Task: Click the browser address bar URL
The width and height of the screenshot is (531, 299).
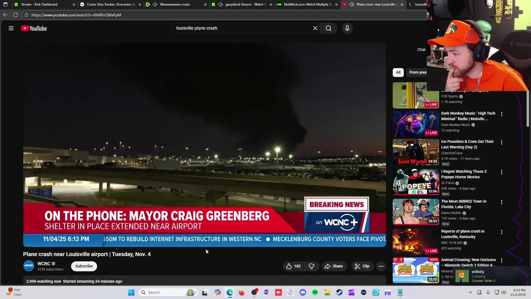Action: pyautogui.click(x=76, y=15)
